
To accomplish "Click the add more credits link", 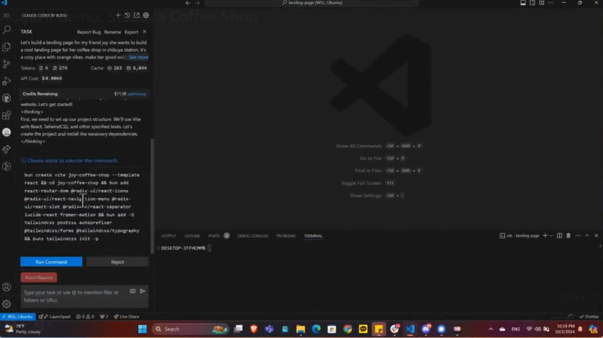I will 137,94.
